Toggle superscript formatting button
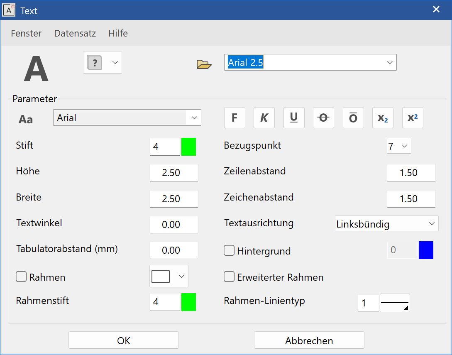 (x=413, y=118)
